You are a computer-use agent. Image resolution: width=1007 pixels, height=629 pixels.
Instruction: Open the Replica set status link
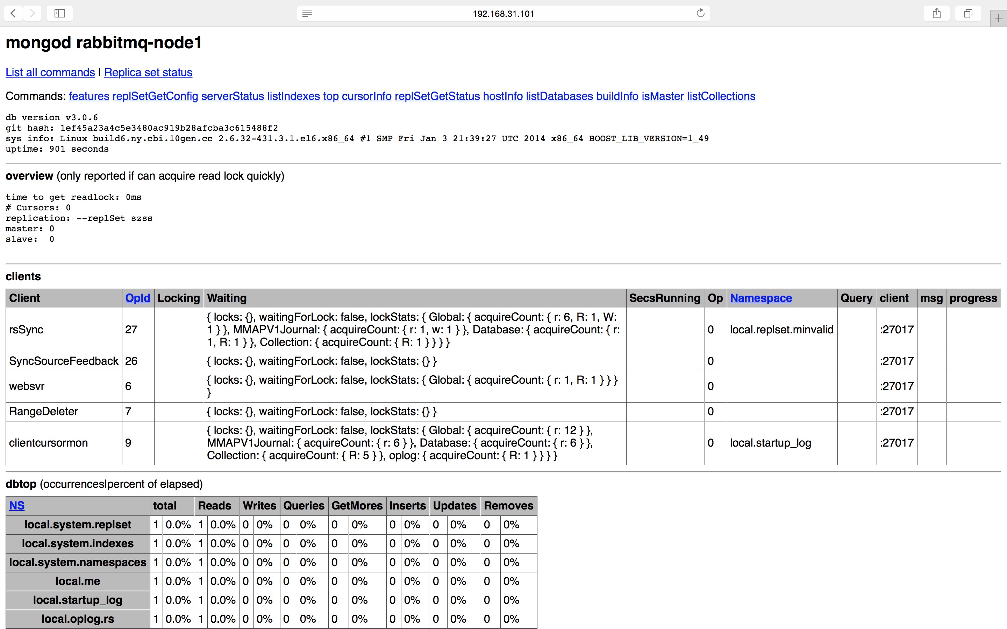click(x=148, y=72)
